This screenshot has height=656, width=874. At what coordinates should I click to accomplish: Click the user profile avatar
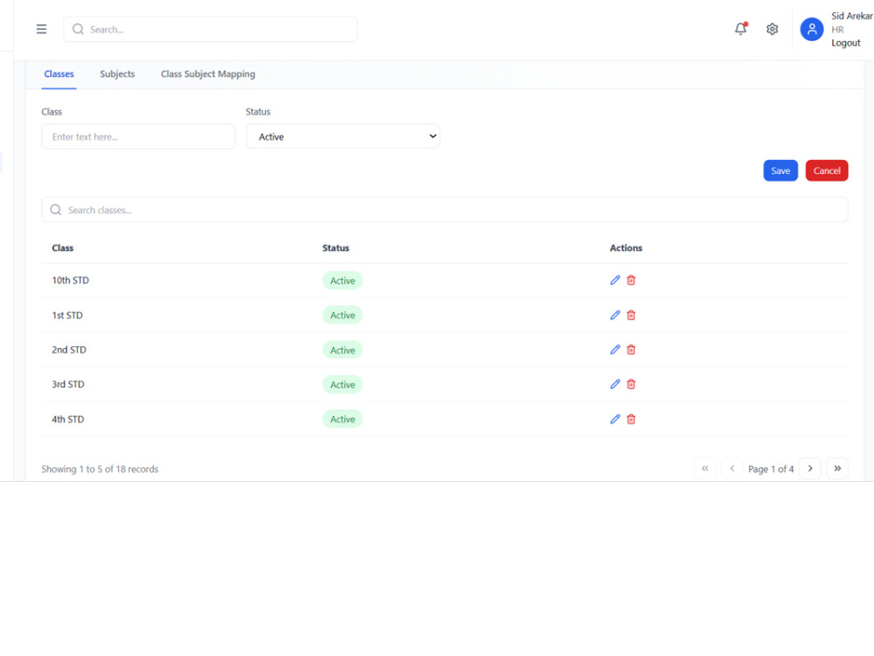coord(812,29)
